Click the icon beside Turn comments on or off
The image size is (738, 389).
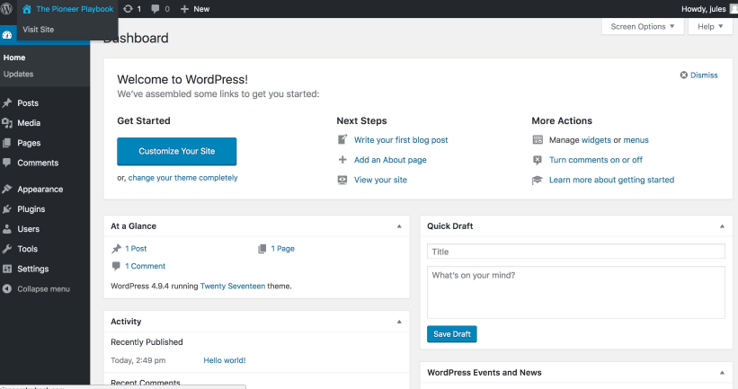pos(537,160)
